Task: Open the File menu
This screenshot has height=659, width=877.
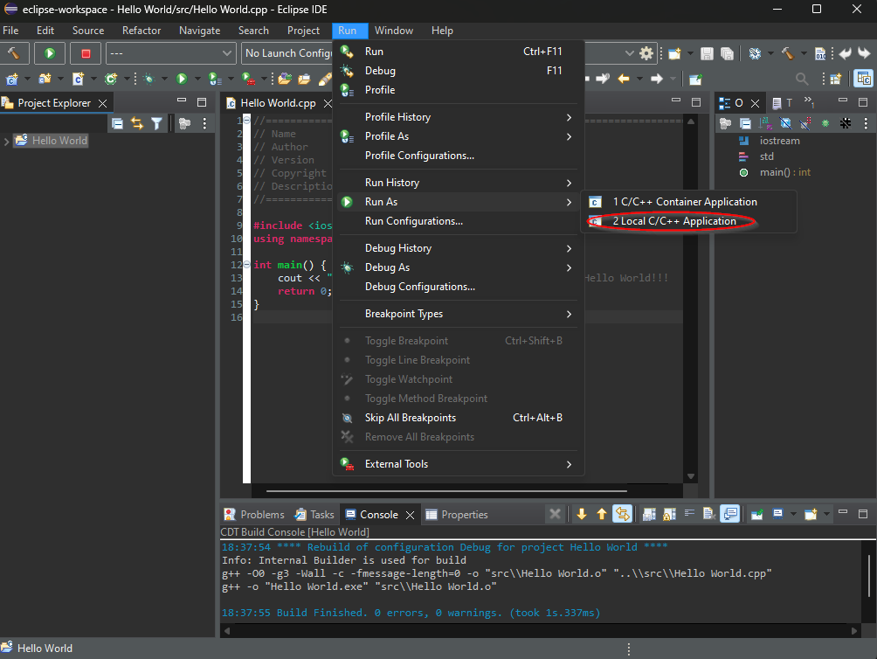Action: (x=10, y=31)
